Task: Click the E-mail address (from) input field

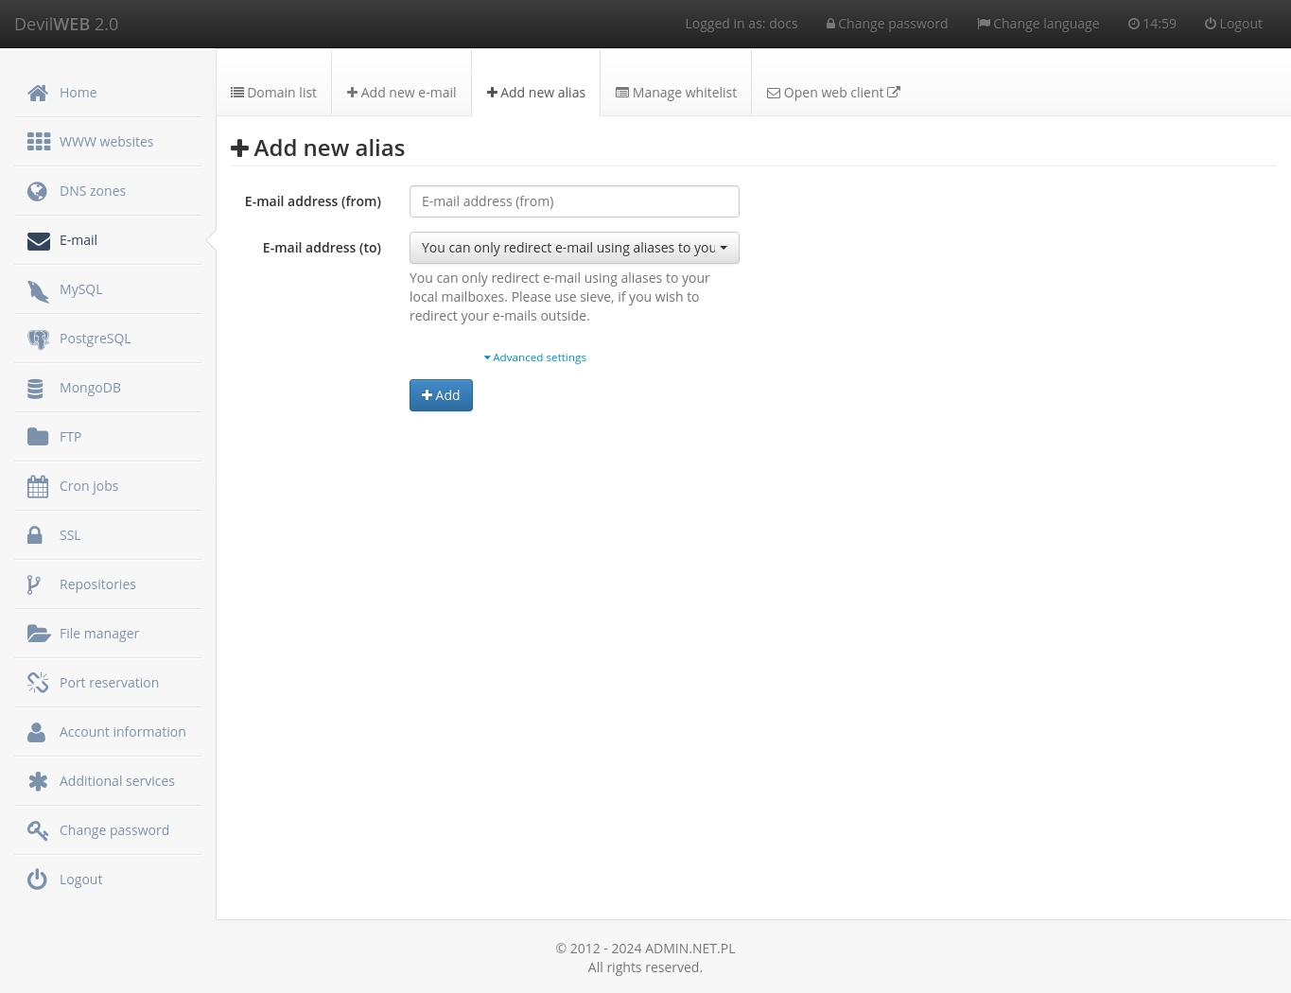Action: [574, 200]
